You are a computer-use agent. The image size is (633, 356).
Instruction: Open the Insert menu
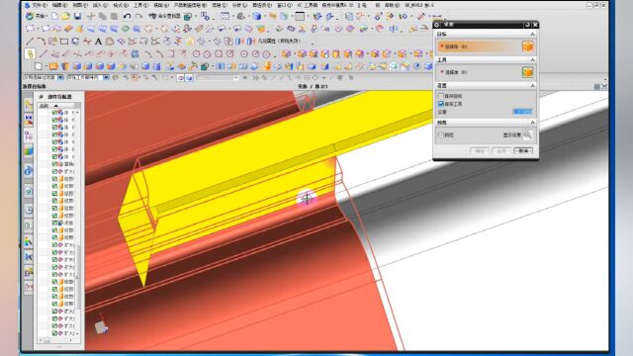click(100, 5)
